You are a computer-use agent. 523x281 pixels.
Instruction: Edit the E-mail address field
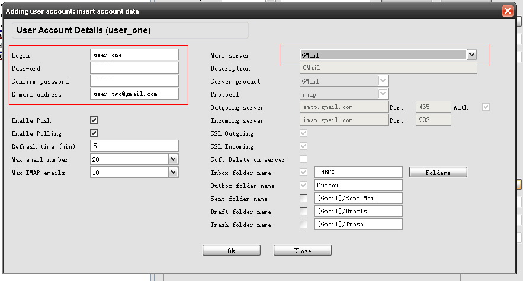pyautogui.click(x=134, y=94)
